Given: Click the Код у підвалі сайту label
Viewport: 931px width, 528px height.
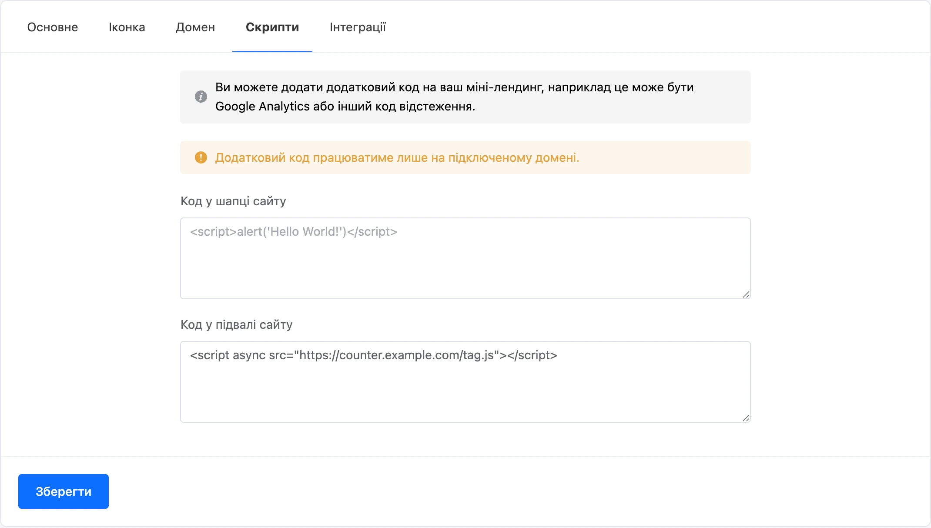Looking at the screenshot, I should coord(237,324).
